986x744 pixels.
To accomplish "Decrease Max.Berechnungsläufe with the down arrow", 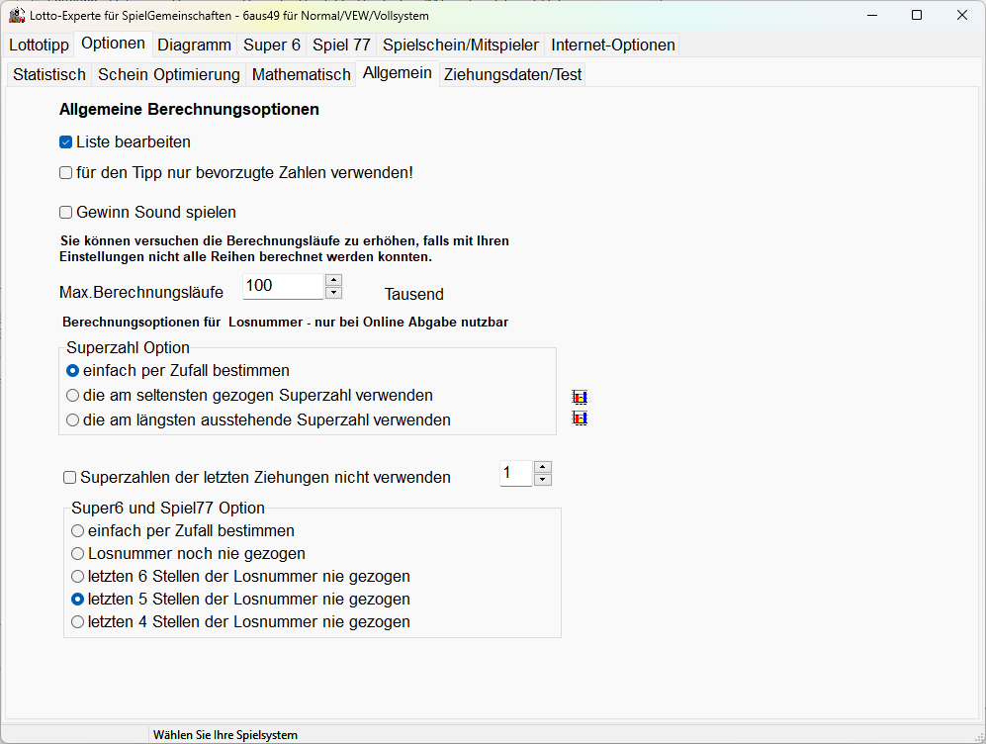I will (333, 293).
